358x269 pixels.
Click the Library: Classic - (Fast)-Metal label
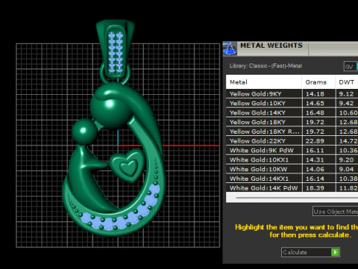coord(266,66)
